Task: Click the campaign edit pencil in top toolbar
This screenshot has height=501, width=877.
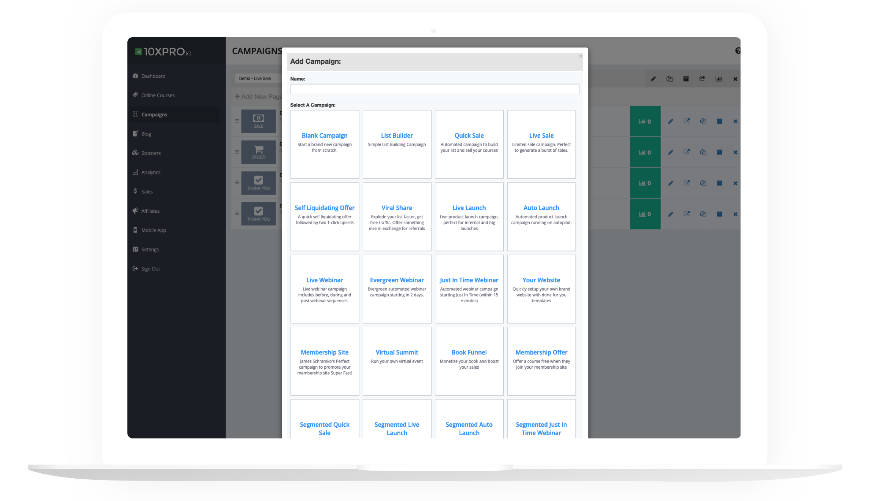Action: click(x=653, y=79)
